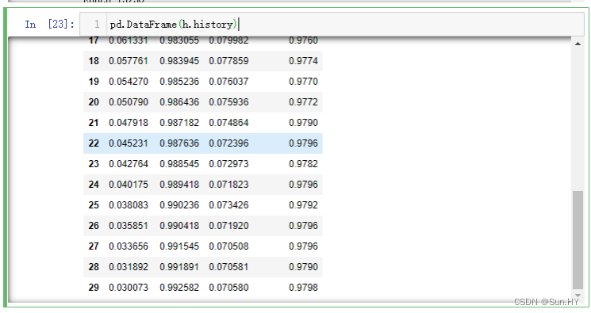
Task: Click the value 0.076037
Action: [x=228, y=82]
